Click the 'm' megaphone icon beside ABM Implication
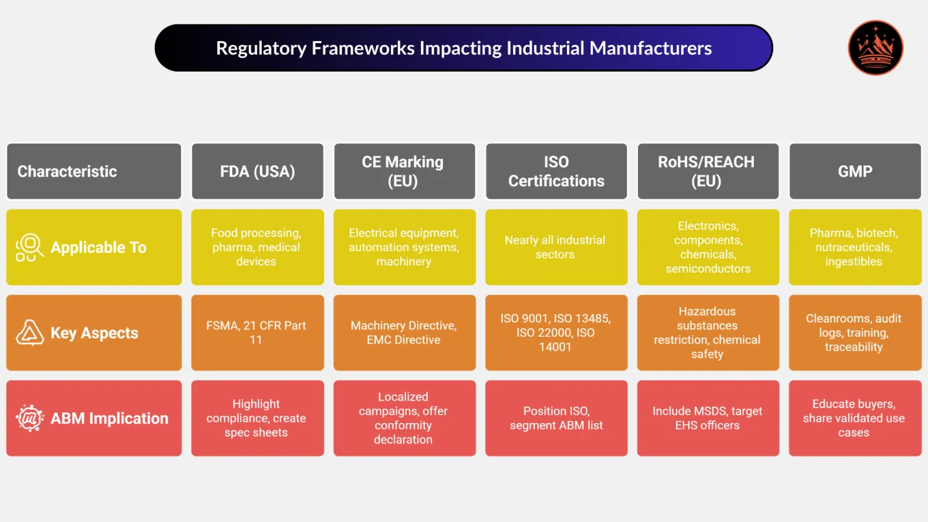Image resolution: width=928 pixels, height=522 pixels. pyautogui.click(x=29, y=418)
